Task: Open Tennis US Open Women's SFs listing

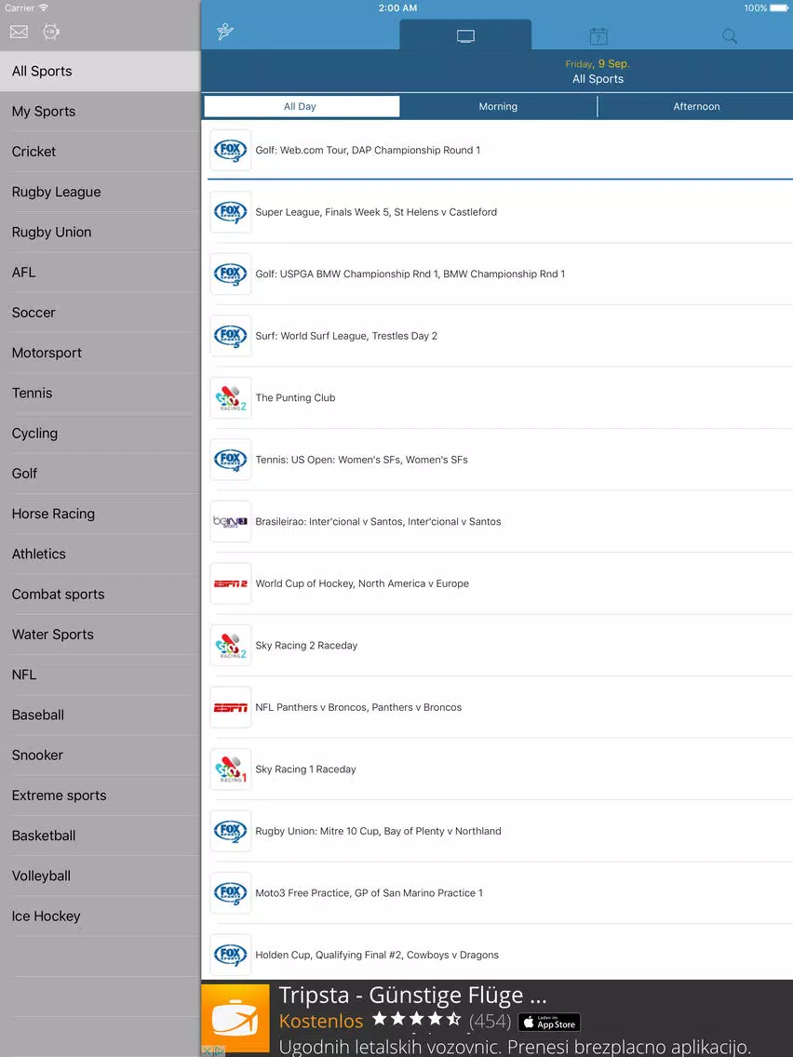Action: [497, 460]
